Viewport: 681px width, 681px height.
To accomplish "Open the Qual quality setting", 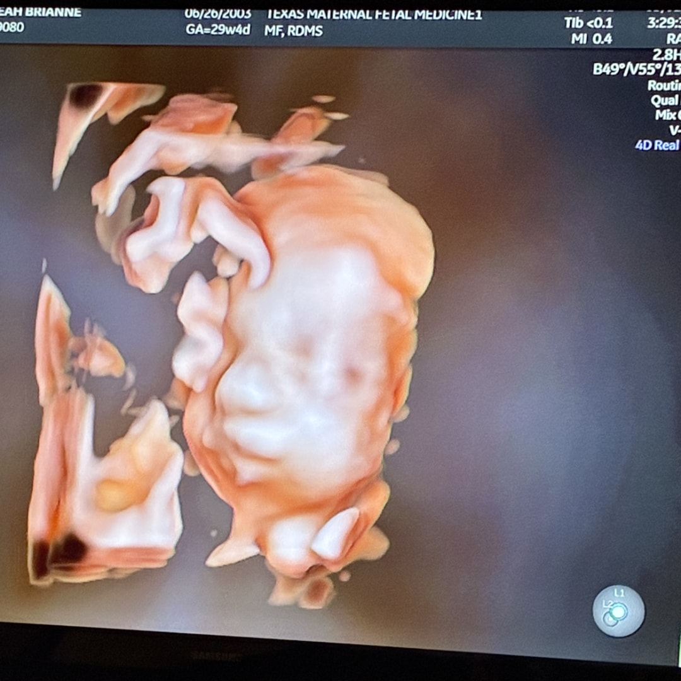I will 665,100.
